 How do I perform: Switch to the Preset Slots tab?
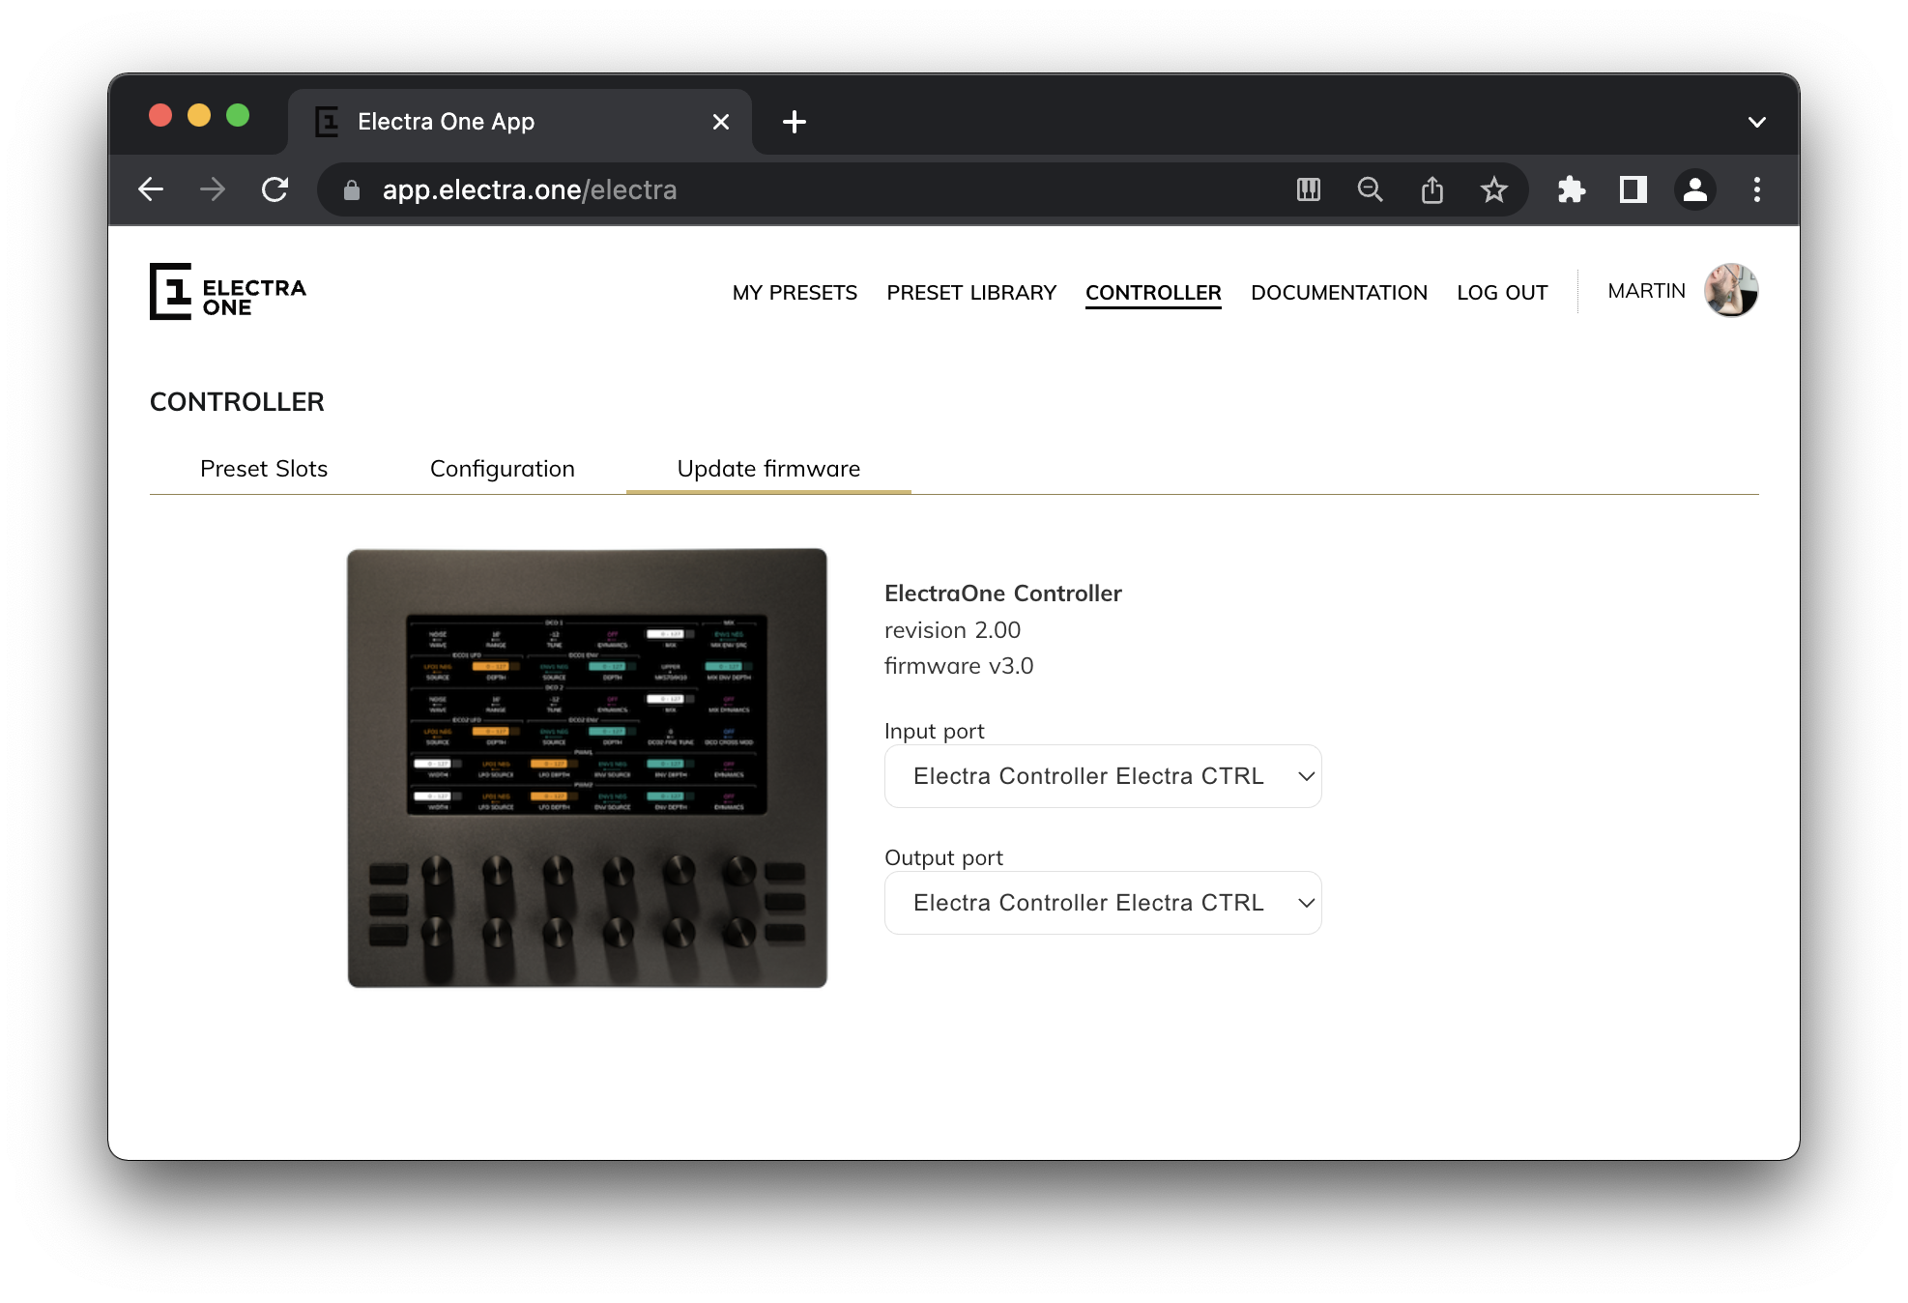coord(264,469)
